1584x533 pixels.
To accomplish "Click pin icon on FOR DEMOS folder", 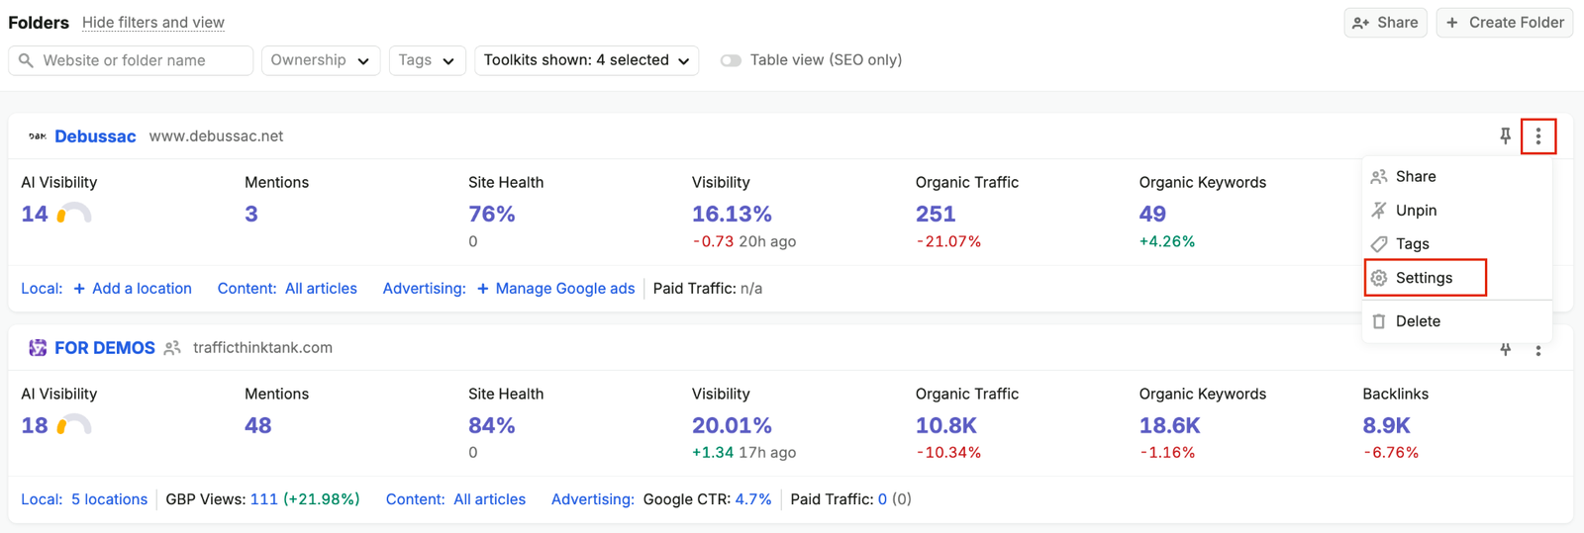I will (1505, 349).
